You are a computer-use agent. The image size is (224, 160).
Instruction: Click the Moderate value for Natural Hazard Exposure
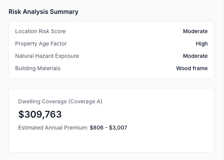click(x=195, y=56)
